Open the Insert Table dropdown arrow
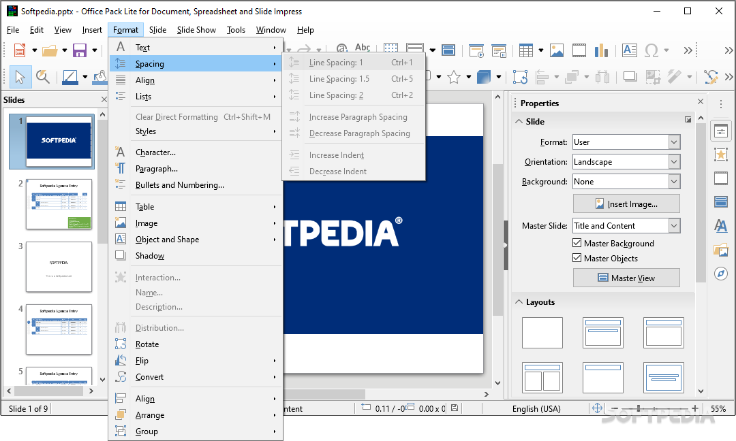 (540, 50)
